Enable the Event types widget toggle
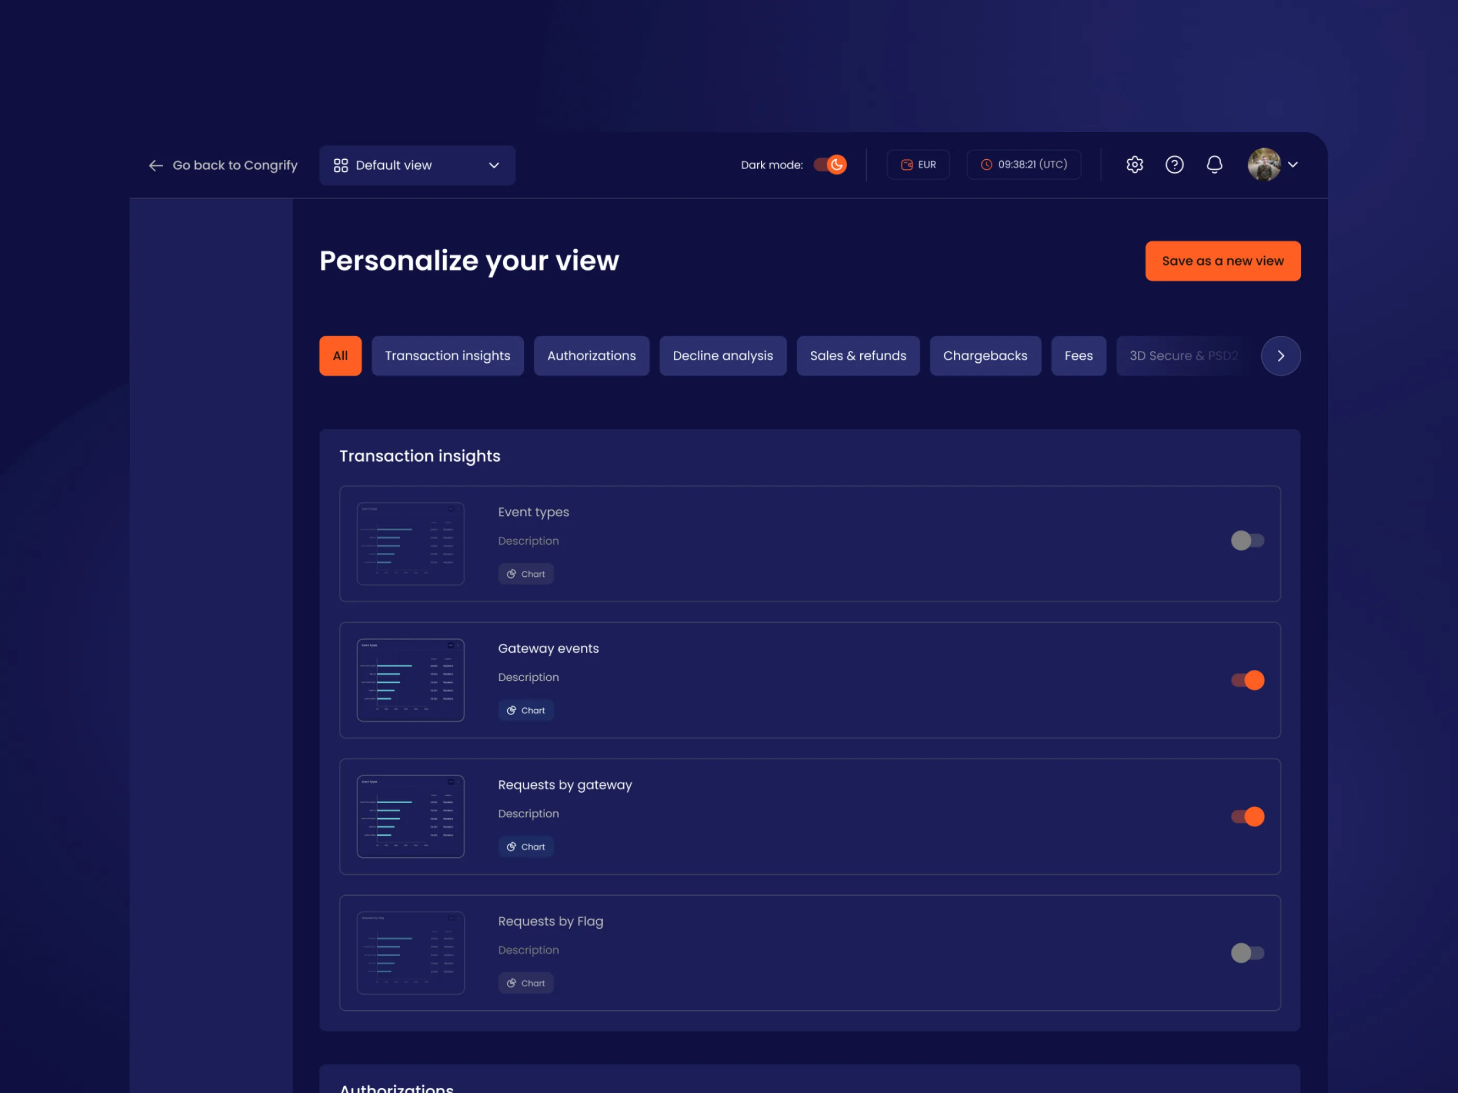The image size is (1458, 1093). [1247, 541]
